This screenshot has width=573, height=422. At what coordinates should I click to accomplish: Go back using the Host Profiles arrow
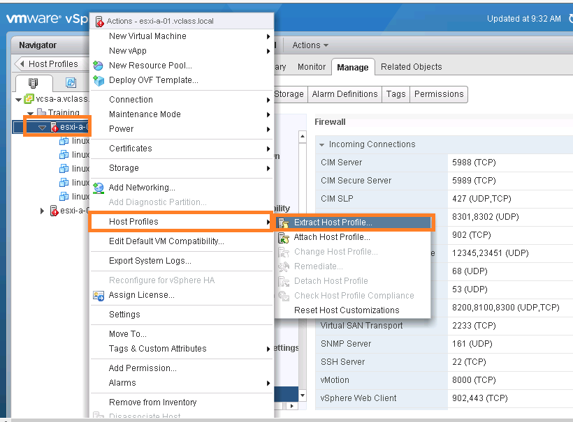22,64
